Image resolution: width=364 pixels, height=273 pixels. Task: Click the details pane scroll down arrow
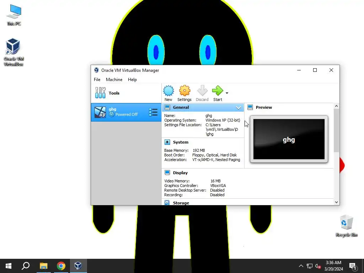point(336,202)
